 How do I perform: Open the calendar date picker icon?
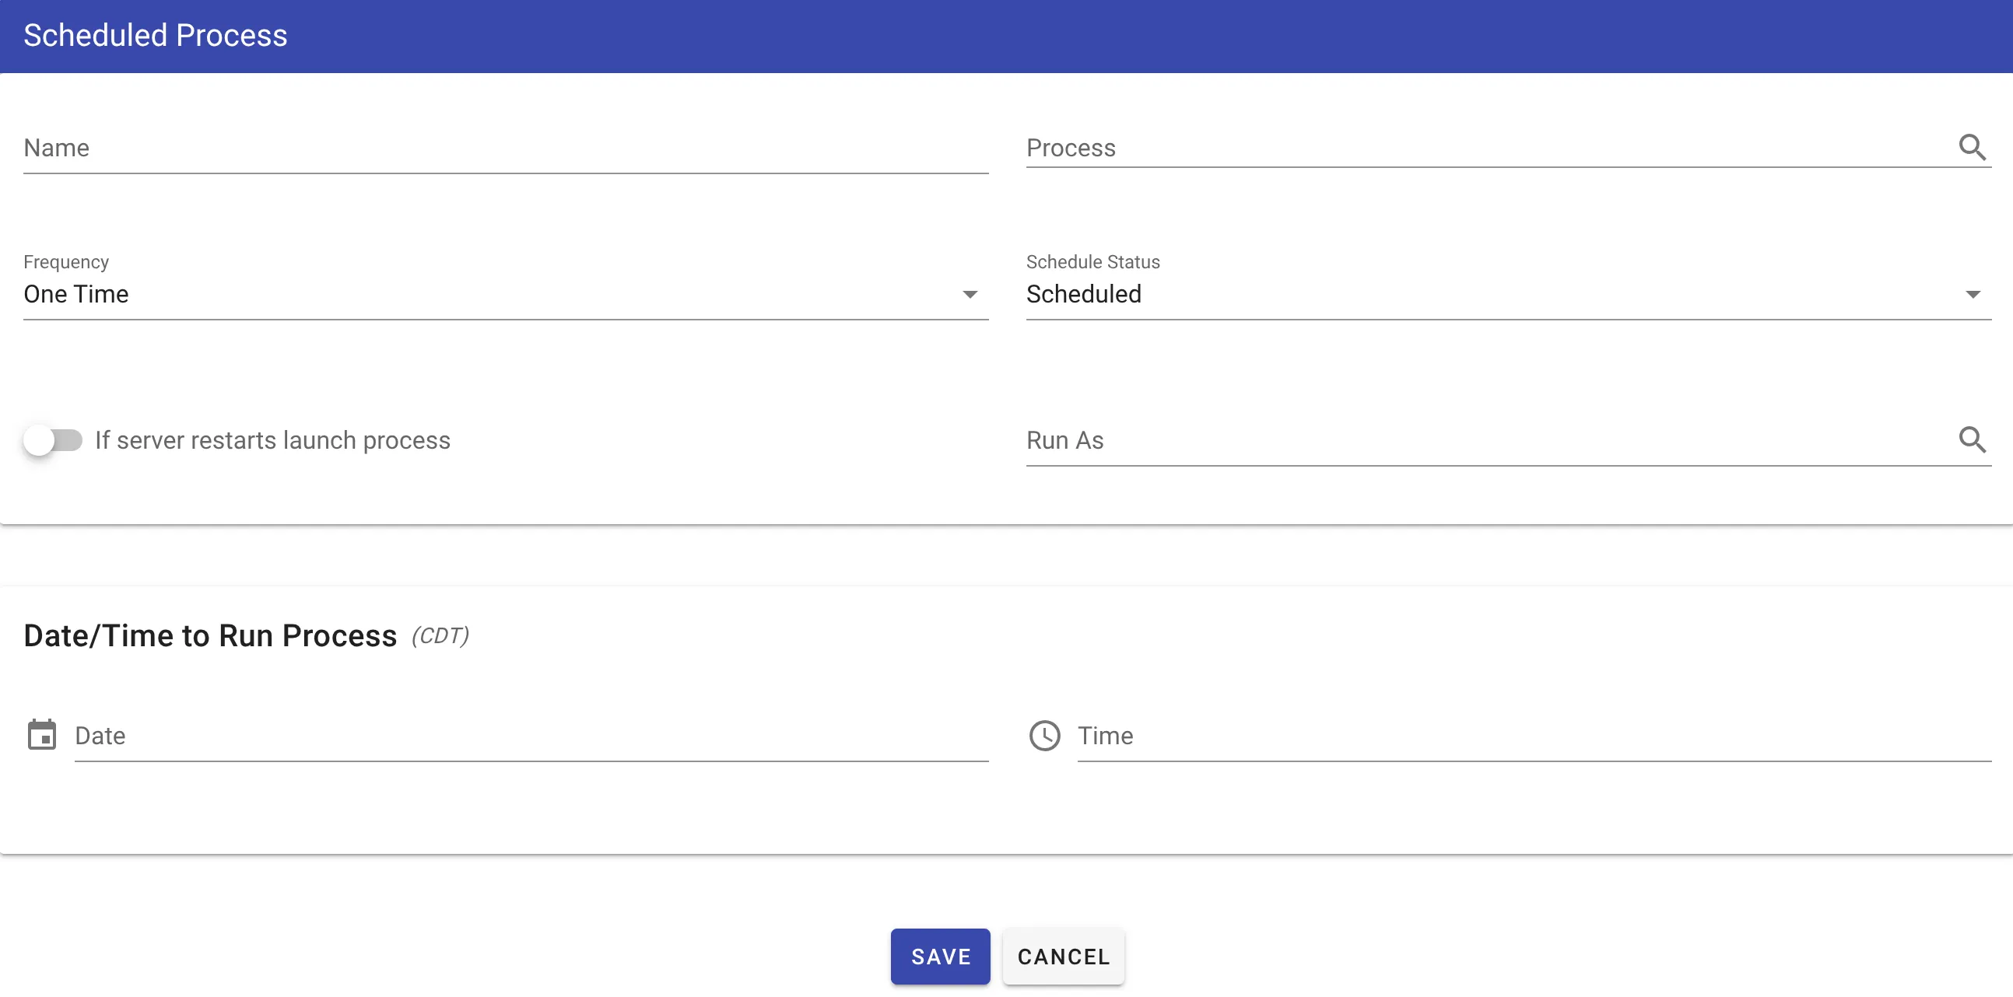(41, 735)
